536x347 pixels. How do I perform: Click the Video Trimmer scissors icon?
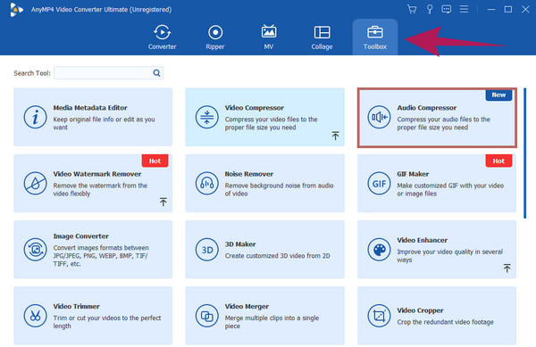coord(35,316)
